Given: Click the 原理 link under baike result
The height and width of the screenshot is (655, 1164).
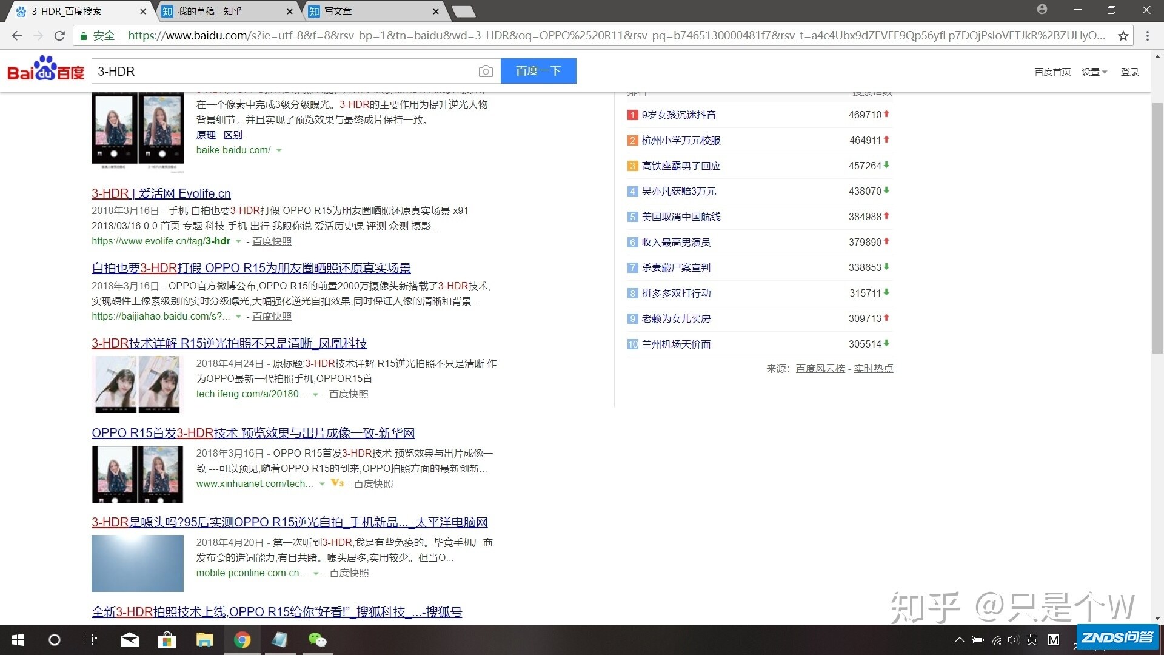Looking at the screenshot, I should point(206,135).
